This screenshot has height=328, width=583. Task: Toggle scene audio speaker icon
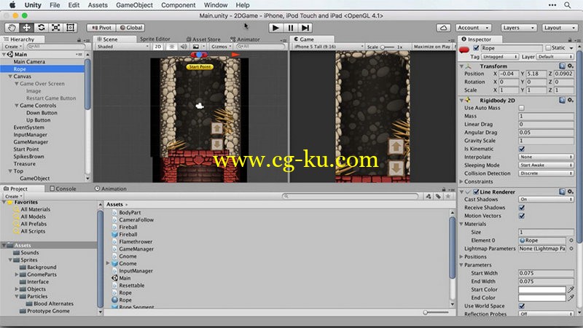coord(184,47)
